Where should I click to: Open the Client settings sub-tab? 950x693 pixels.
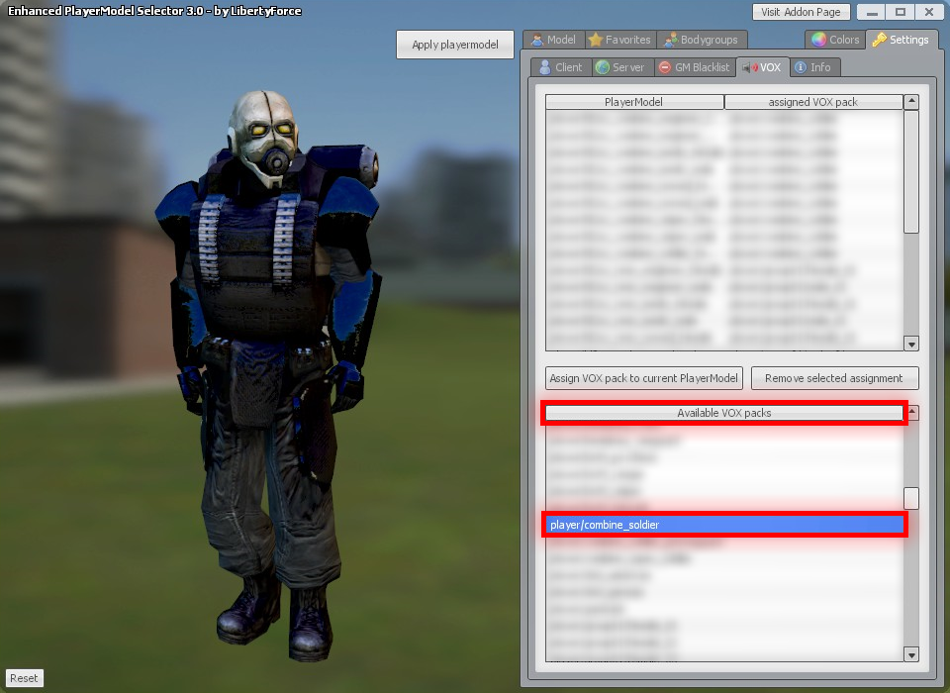(561, 67)
